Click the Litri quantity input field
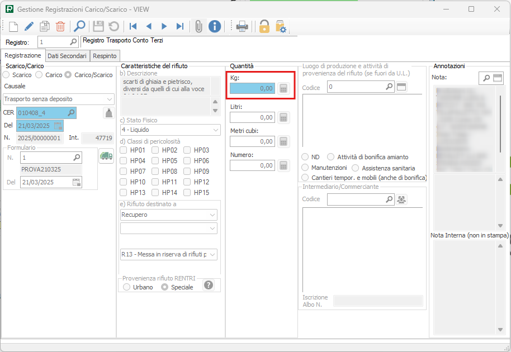 (x=252, y=117)
